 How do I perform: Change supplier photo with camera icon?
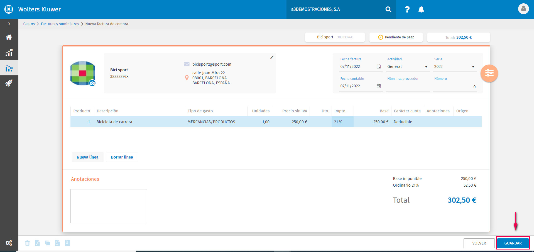coord(92,83)
